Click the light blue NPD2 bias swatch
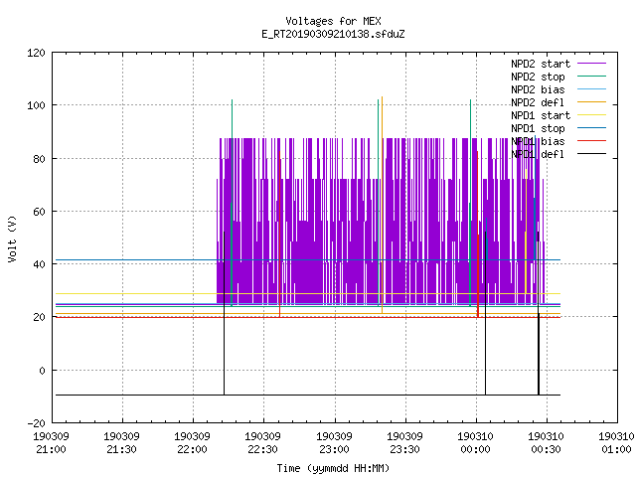 [591, 88]
